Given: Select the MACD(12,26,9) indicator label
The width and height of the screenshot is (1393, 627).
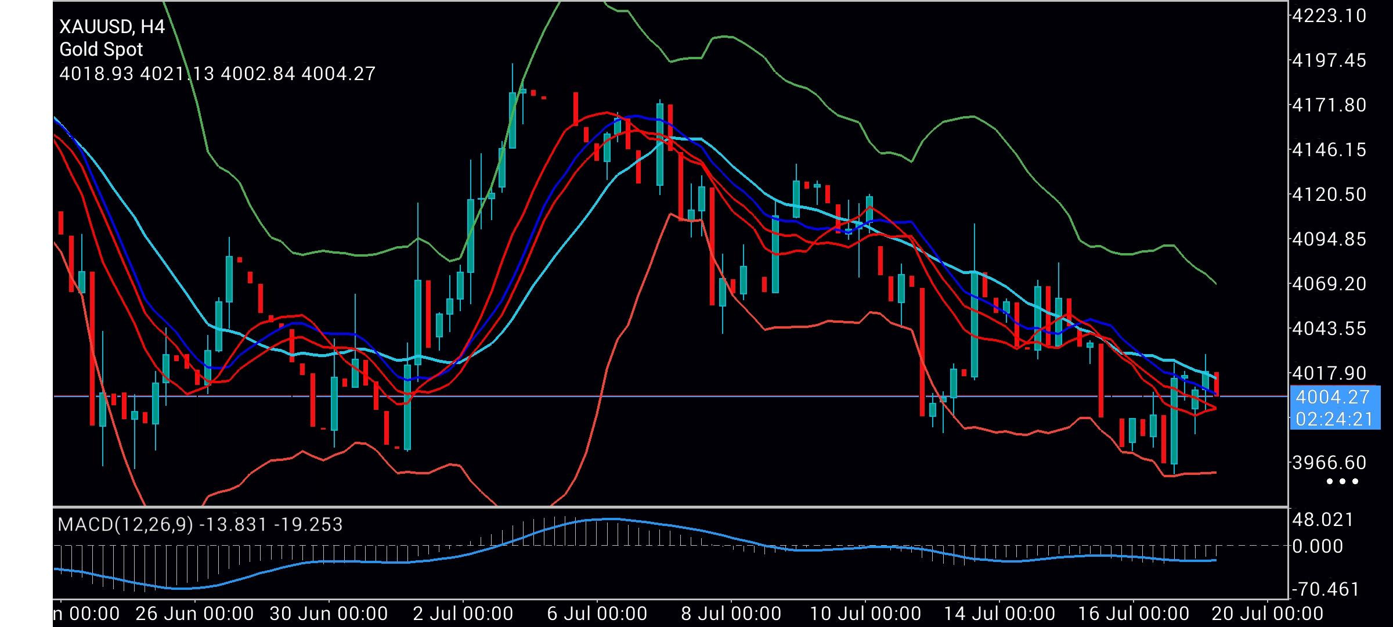Looking at the screenshot, I should pyautogui.click(x=125, y=525).
